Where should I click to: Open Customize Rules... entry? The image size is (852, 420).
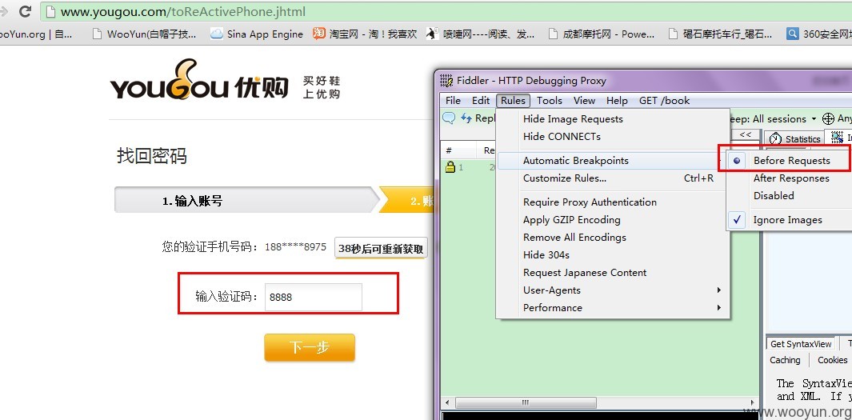(x=613, y=178)
